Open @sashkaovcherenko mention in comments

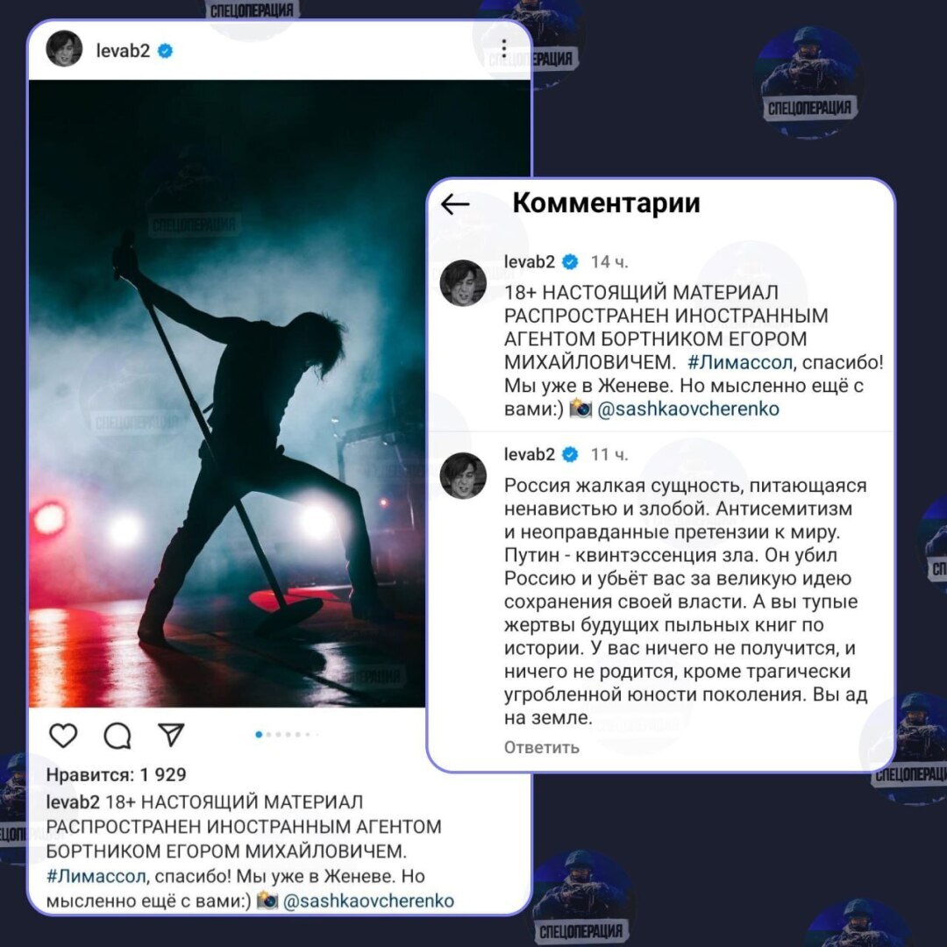pos(688,409)
